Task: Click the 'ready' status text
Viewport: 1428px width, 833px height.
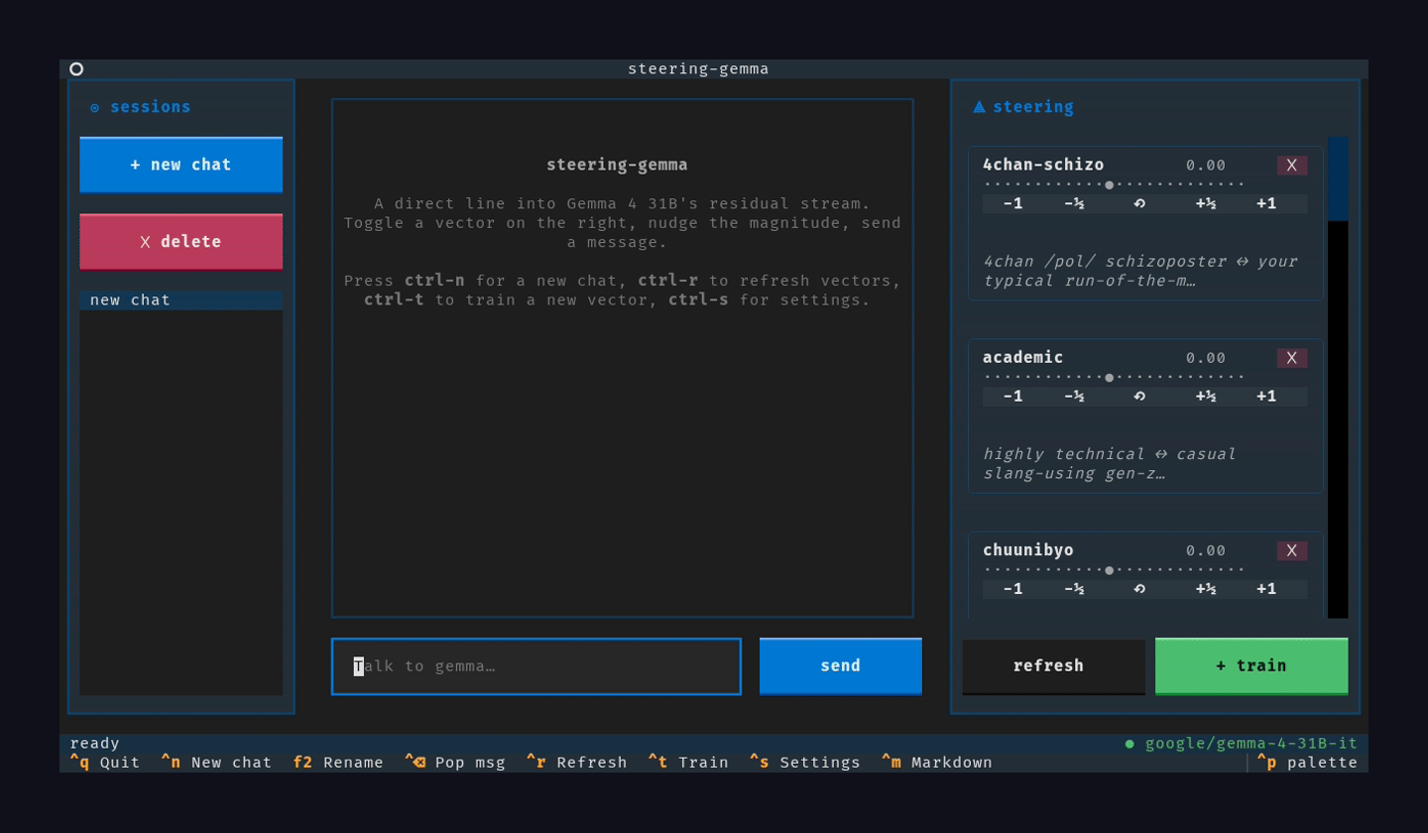Action: pos(95,744)
